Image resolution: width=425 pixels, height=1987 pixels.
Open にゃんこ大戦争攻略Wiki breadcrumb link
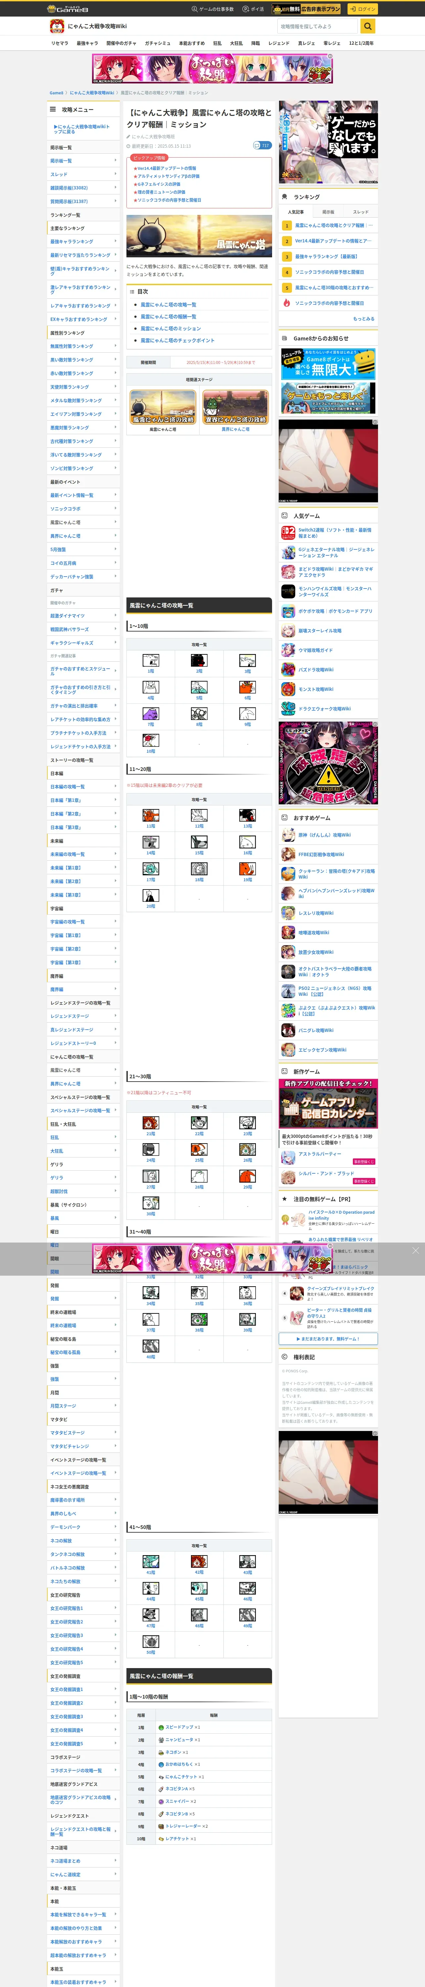tap(92, 93)
